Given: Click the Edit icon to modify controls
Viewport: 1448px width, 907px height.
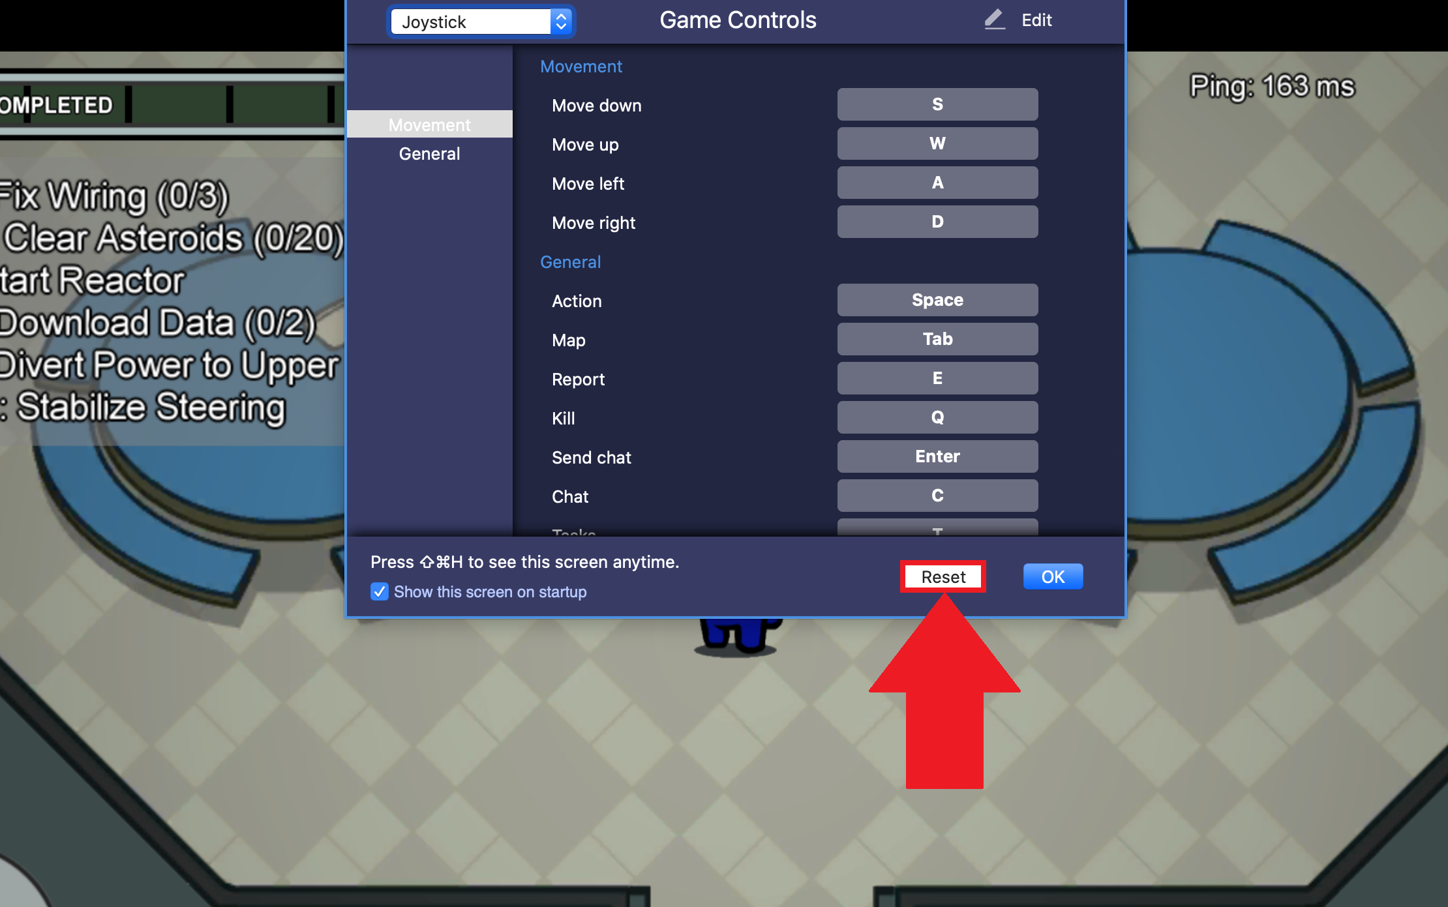Looking at the screenshot, I should coord(993,19).
